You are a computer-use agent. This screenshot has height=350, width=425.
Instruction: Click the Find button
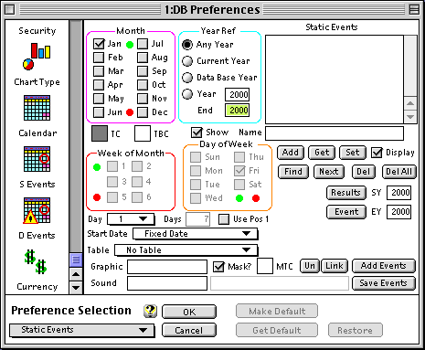tap(293, 172)
